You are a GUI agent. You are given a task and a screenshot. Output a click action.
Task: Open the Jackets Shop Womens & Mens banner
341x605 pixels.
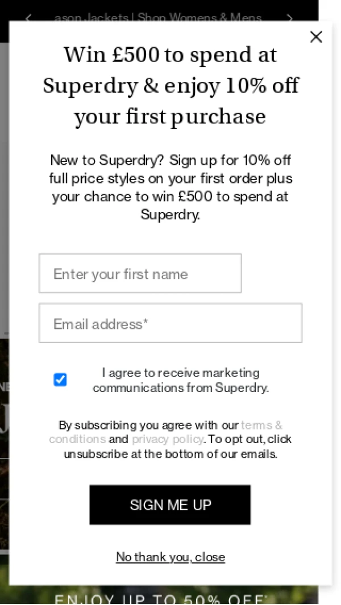pos(158,17)
